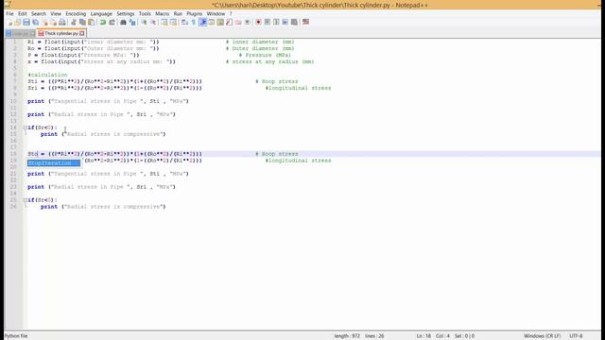Toggle synchronized horizontal scrolling

click(x=173, y=23)
